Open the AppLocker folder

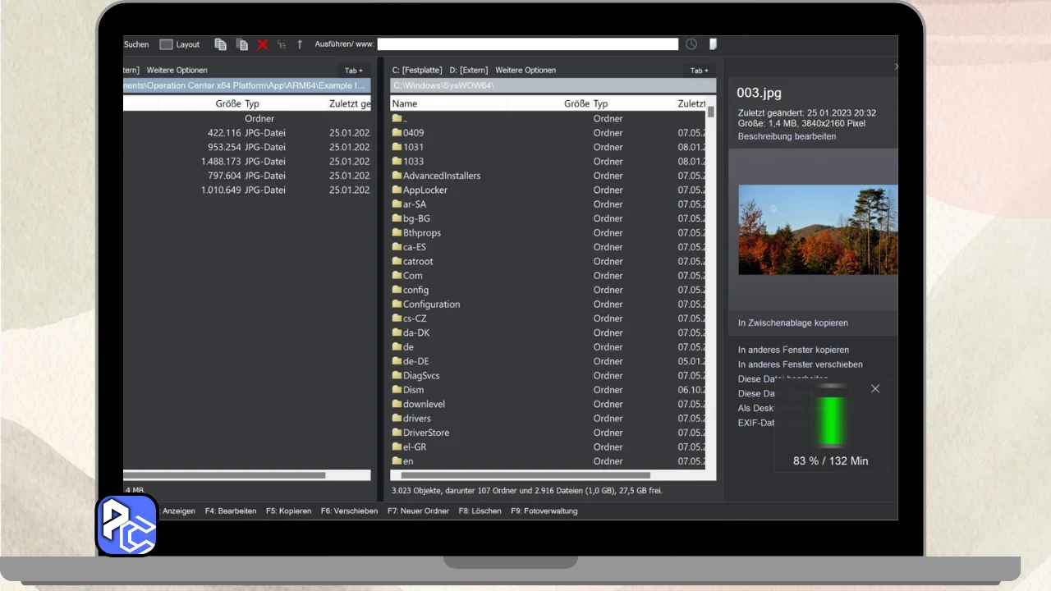(425, 190)
